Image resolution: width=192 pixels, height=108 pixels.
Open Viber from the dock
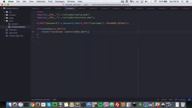(x=106, y=105)
